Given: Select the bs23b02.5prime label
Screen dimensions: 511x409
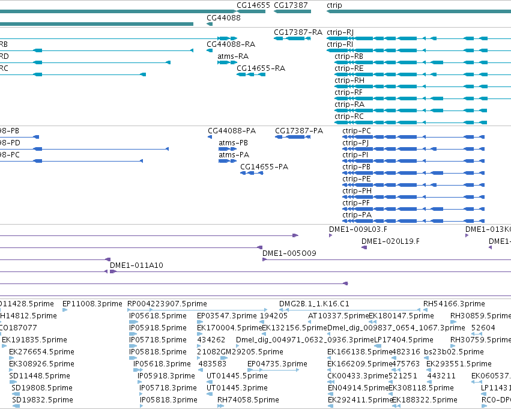Looking at the screenshot, I should [453, 353].
